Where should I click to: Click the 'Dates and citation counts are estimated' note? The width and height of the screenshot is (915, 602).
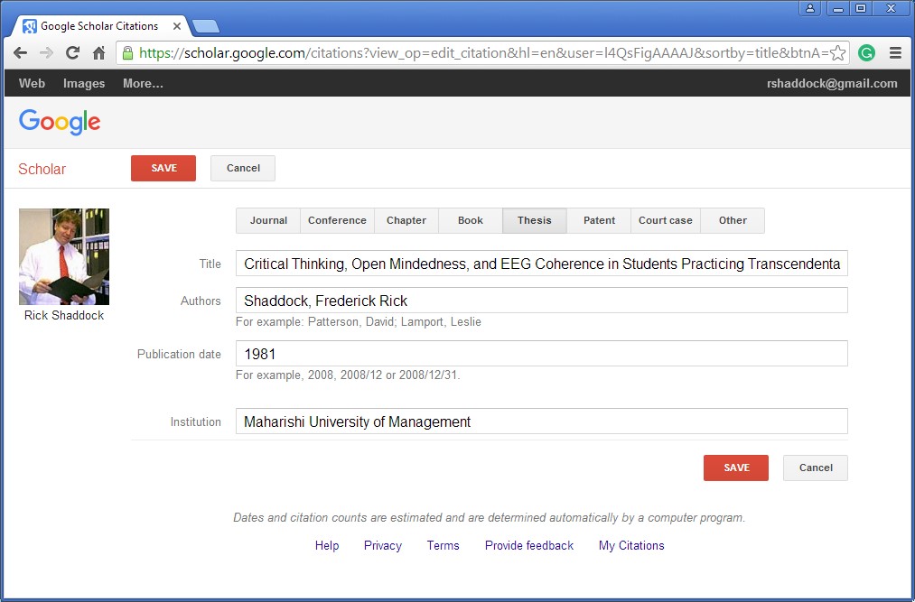[x=489, y=517]
